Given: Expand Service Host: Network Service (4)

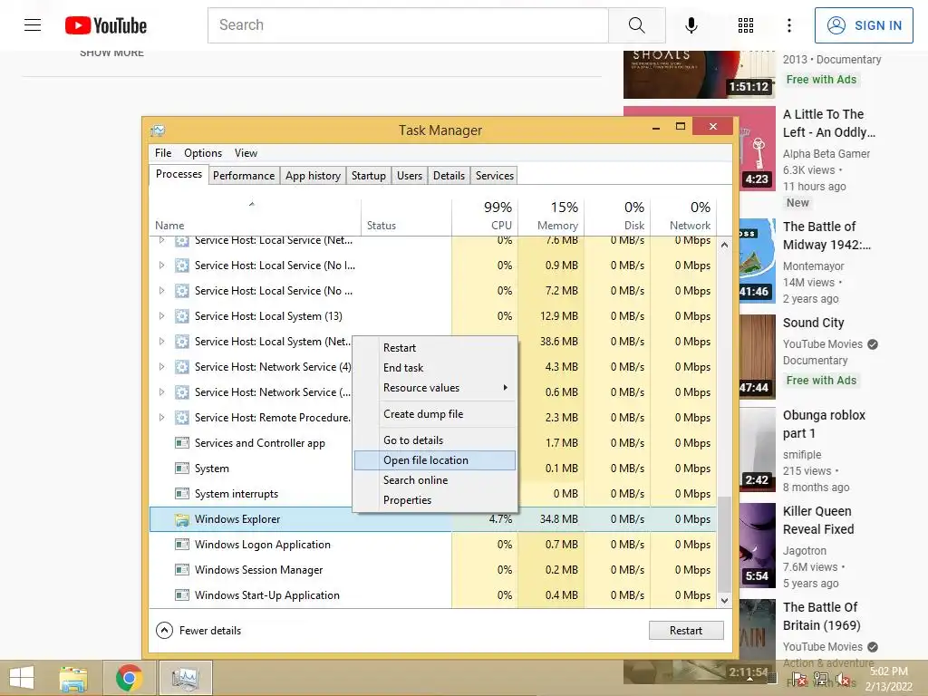Looking at the screenshot, I should click(x=161, y=367).
